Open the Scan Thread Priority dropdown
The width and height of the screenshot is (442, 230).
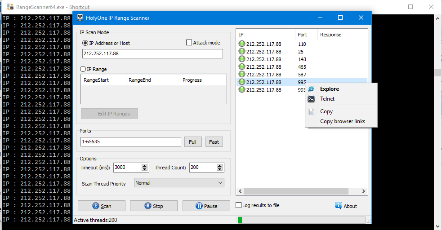pos(179,183)
